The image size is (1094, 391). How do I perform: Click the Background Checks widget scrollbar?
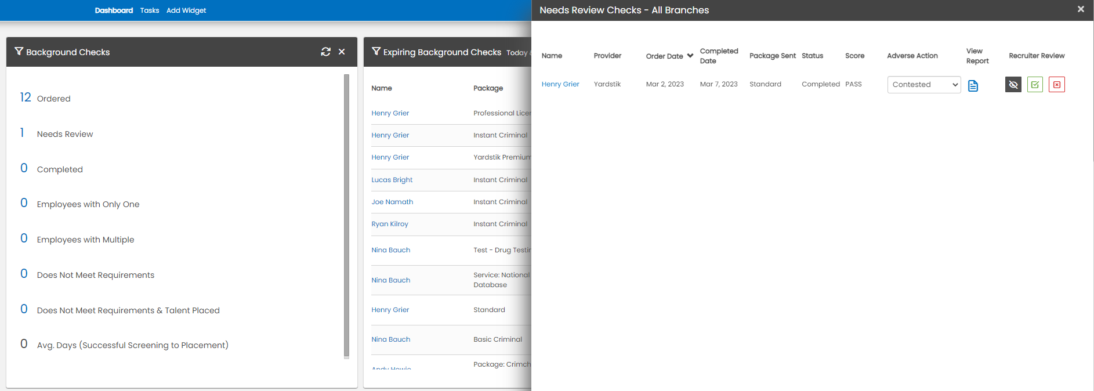346,216
